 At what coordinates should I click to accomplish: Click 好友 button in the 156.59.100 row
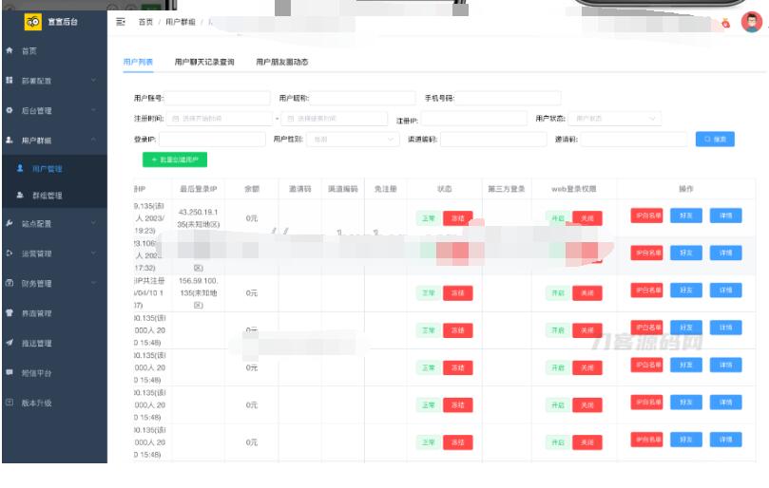coord(685,291)
